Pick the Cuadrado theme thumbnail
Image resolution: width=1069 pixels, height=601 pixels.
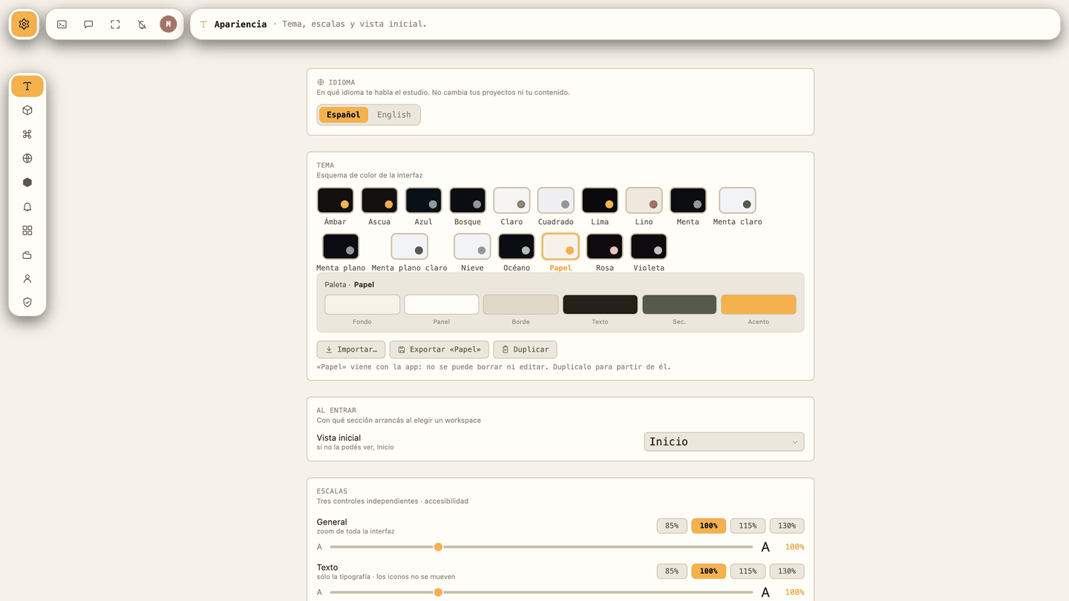(x=556, y=200)
